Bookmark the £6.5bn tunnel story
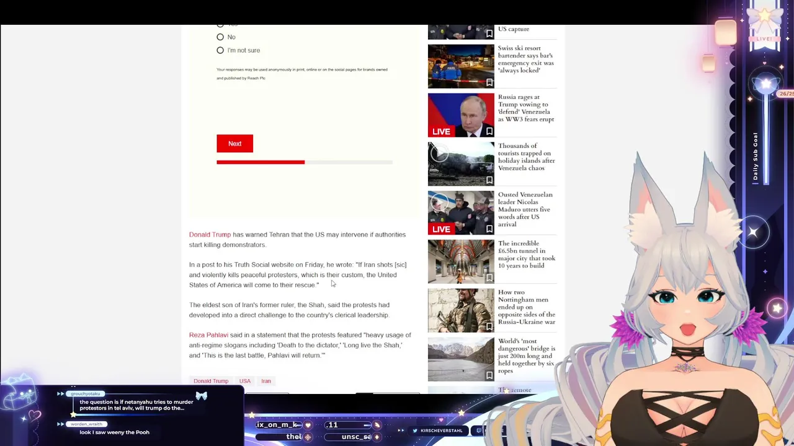 point(489,278)
